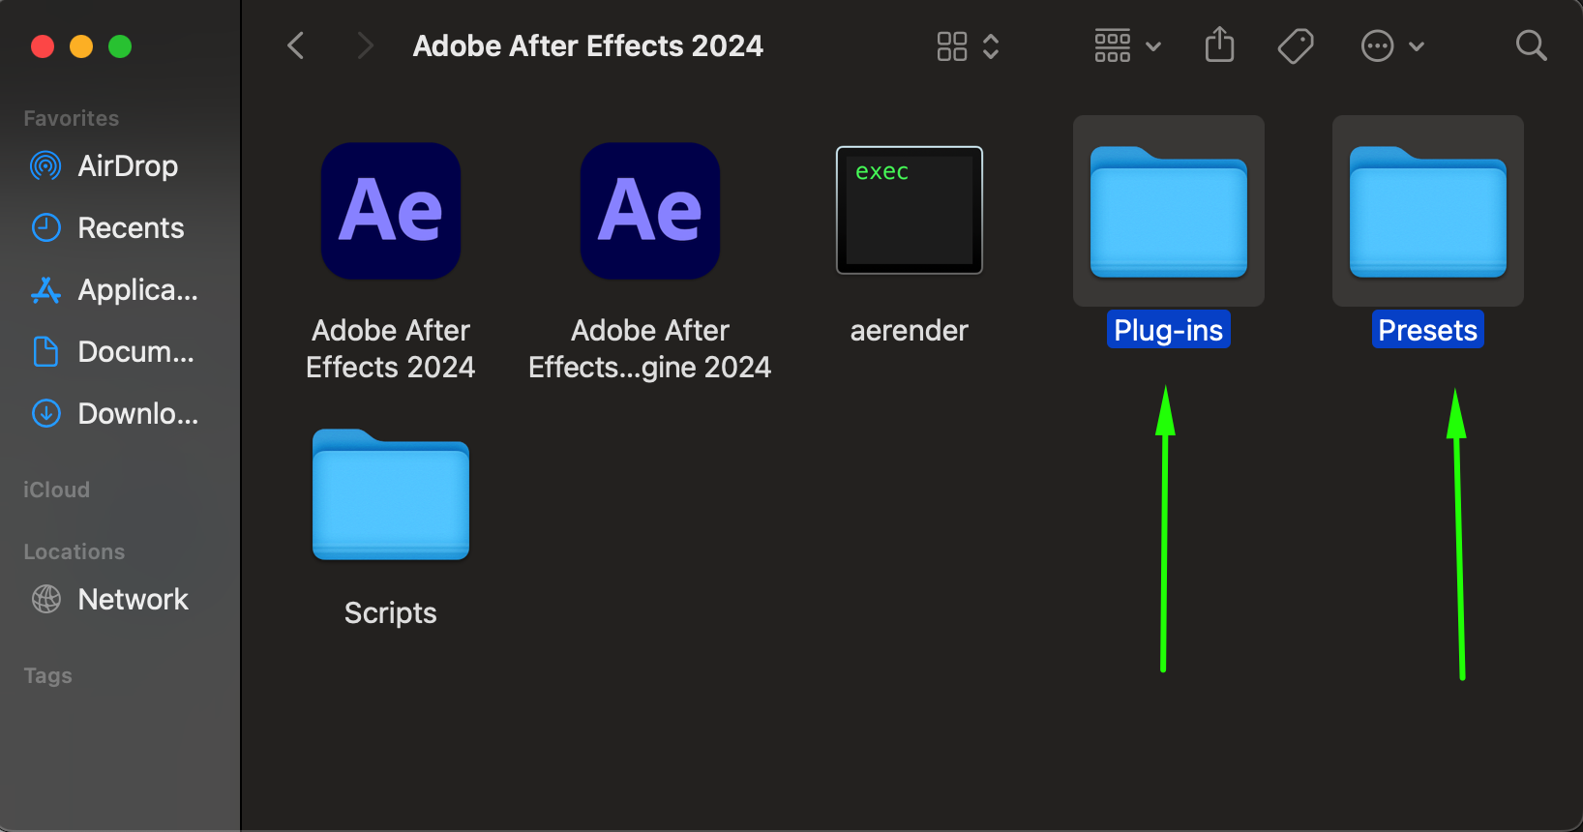This screenshot has width=1583, height=832.
Task: Open the Plug-ins folder
Action: (1169, 213)
